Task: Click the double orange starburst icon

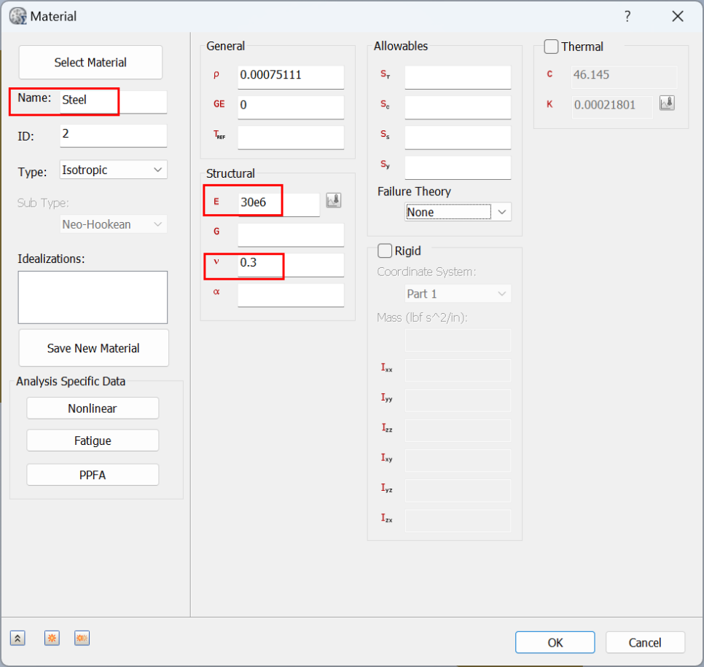Action: pos(82,639)
